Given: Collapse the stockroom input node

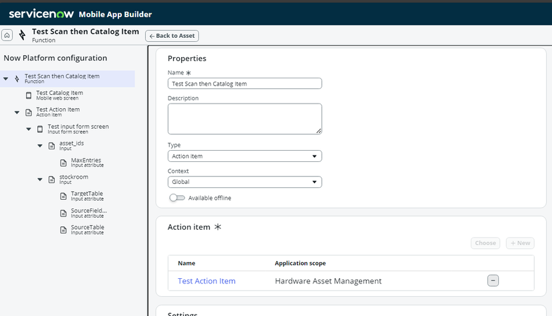Looking at the screenshot, I should pyautogui.click(x=40, y=179).
